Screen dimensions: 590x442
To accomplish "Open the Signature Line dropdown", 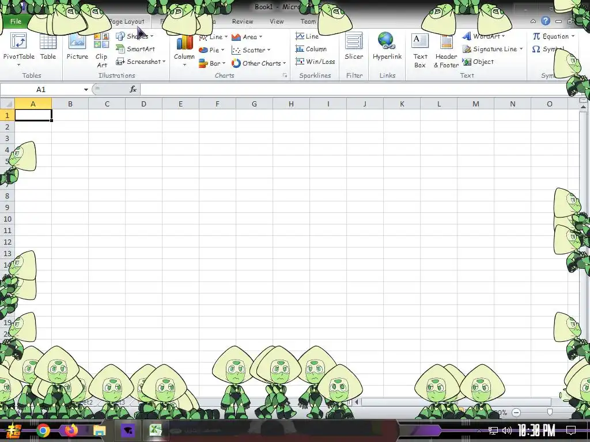I will 493,49.
